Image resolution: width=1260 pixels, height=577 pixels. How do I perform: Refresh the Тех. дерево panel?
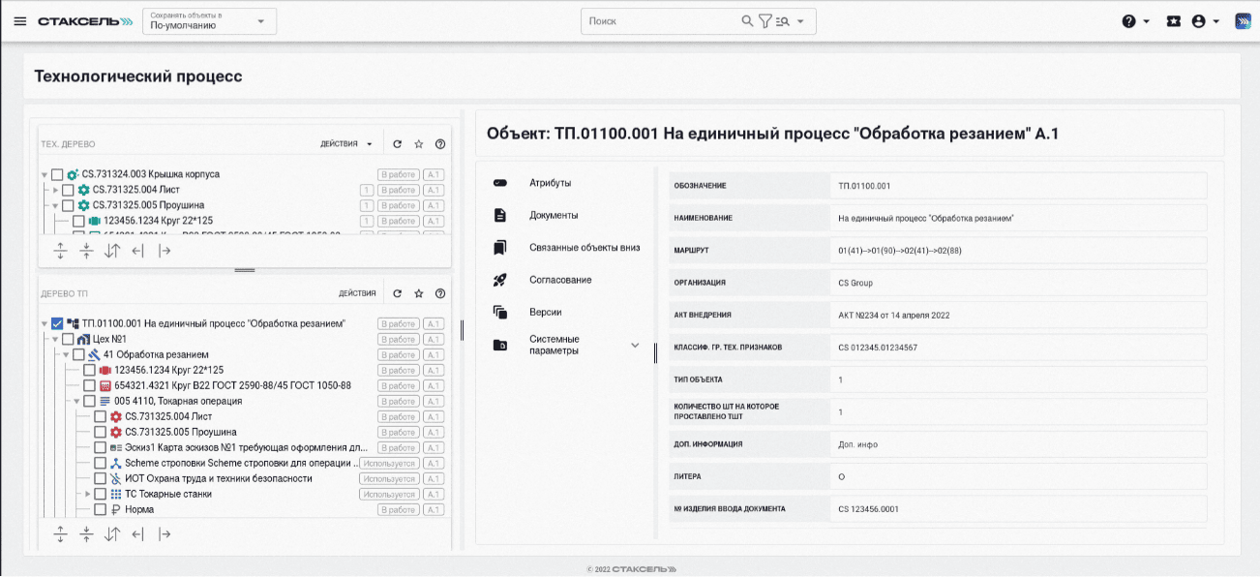[x=397, y=144]
